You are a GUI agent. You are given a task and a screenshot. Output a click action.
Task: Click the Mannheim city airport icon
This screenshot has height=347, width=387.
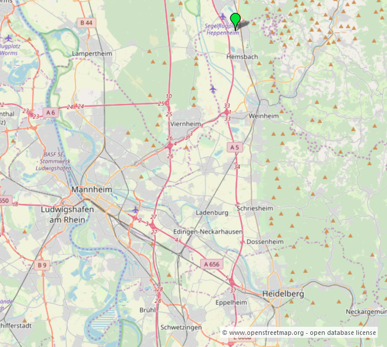135,209
